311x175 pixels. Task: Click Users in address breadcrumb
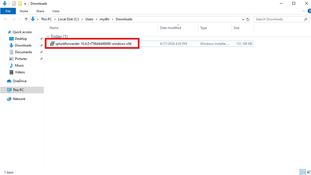pyautogui.click(x=89, y=19)
